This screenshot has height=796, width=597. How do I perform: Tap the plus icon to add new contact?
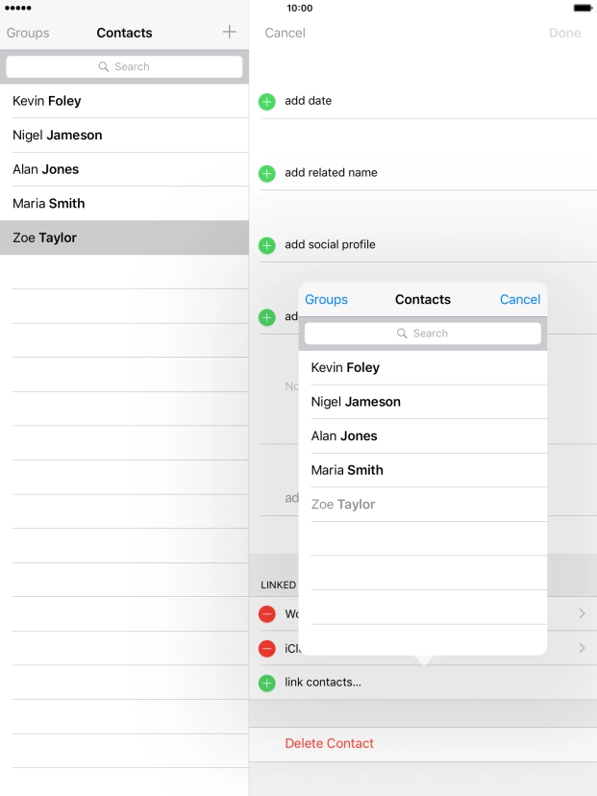[229, 33]
